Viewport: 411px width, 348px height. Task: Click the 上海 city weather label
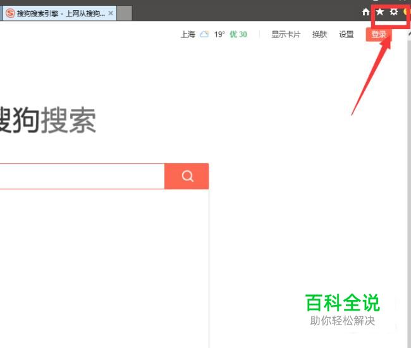point(188,34)
